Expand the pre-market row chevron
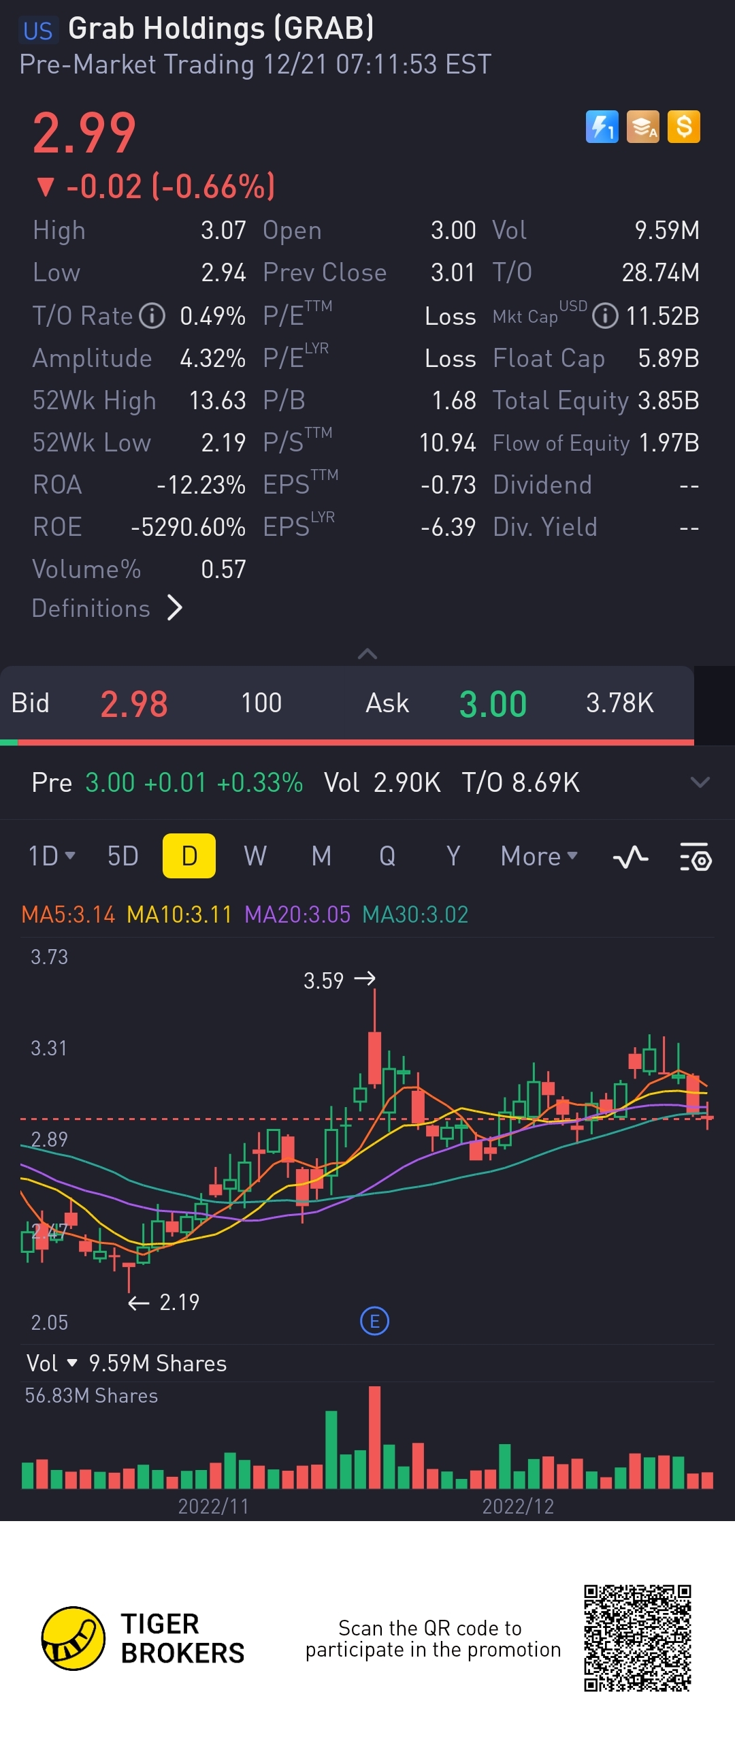The height and width of the screenshot is (1756, 735). [700, 782]
